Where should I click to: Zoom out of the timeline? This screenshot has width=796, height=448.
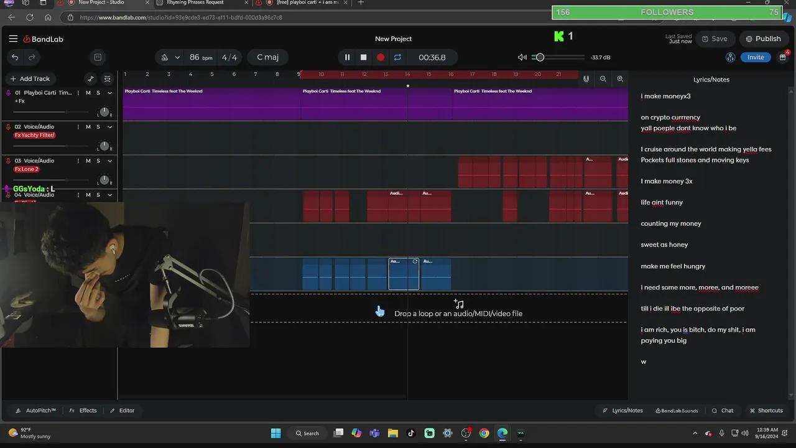pos(603,79)
